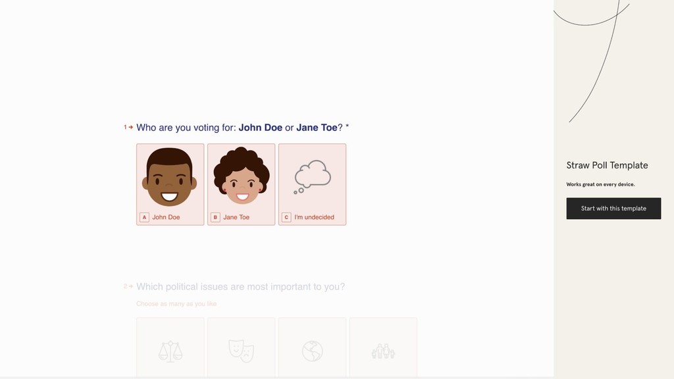This screenshot has width=674, height=379.
Task: Click the 'I'm undecided' answer label
Action: pyautogui.click(x=314, y=217)
